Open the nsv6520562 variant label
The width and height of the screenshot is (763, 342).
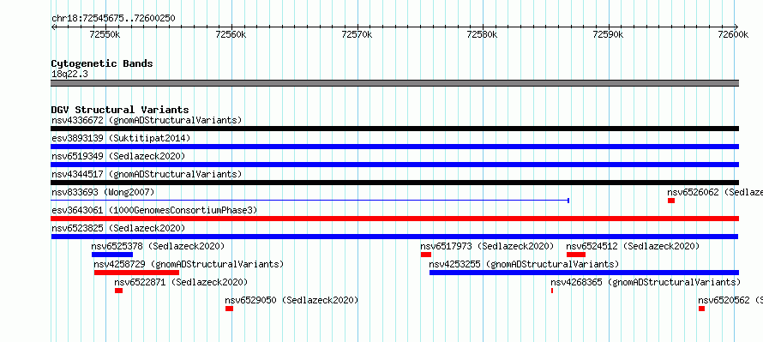(x=730, y=300)
